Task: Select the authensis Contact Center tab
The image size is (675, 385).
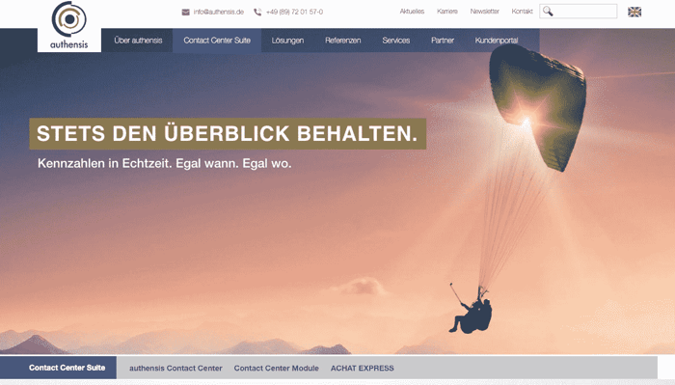Action: (175, 369)
